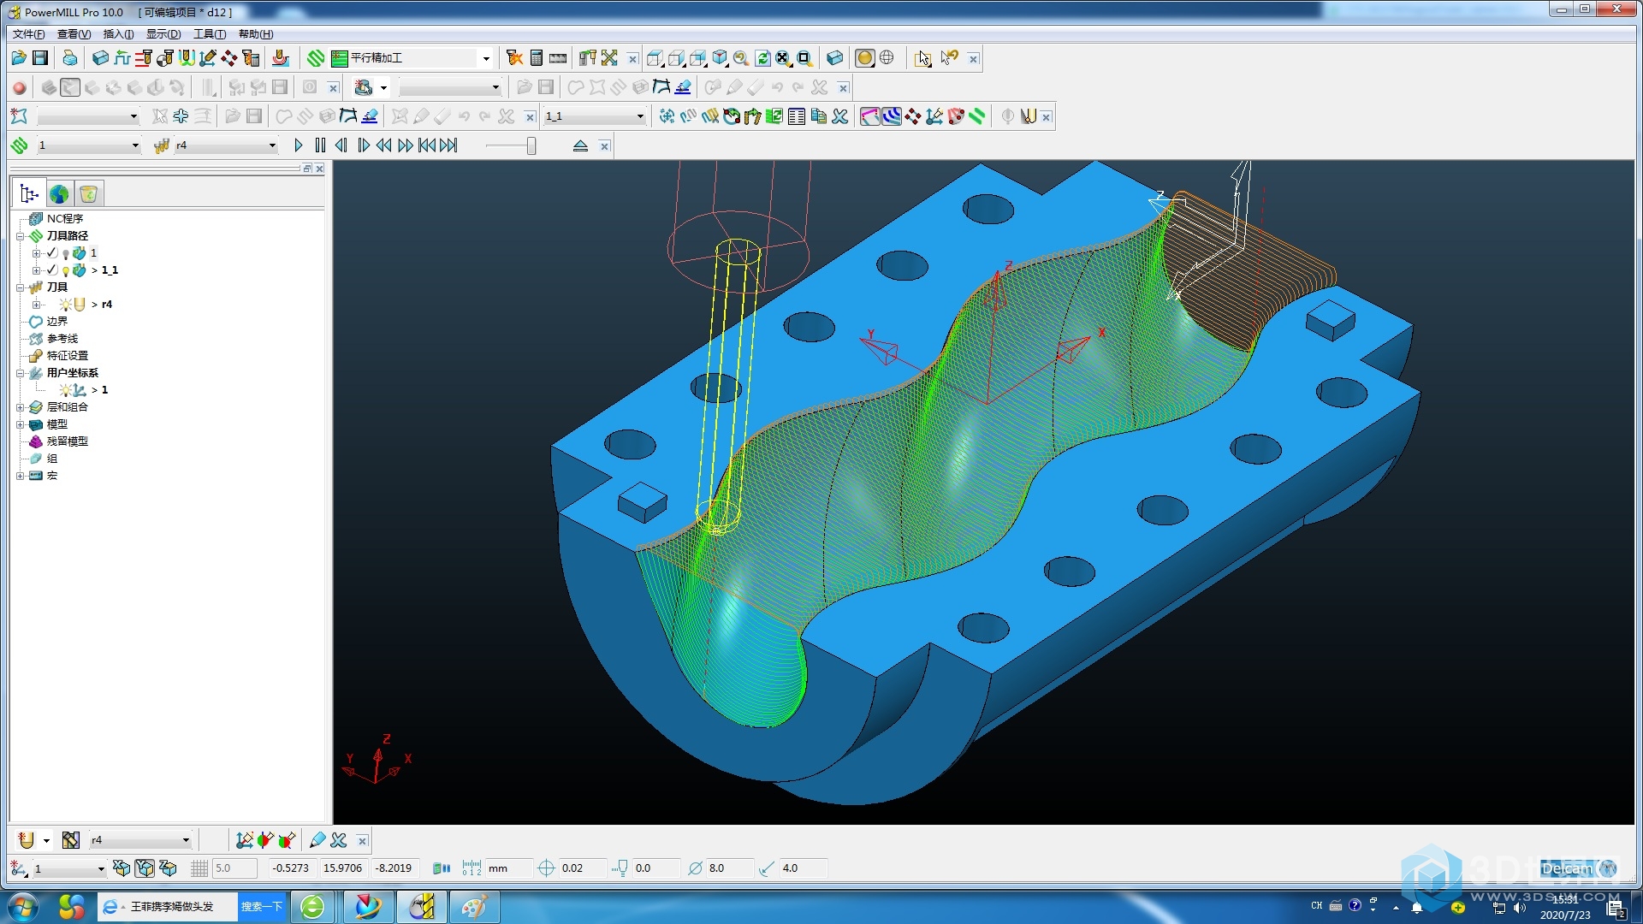Open the 显示(D) menu
This screenshot has height=924, width=1643.
pyautogui.click(x=163, y=34)
